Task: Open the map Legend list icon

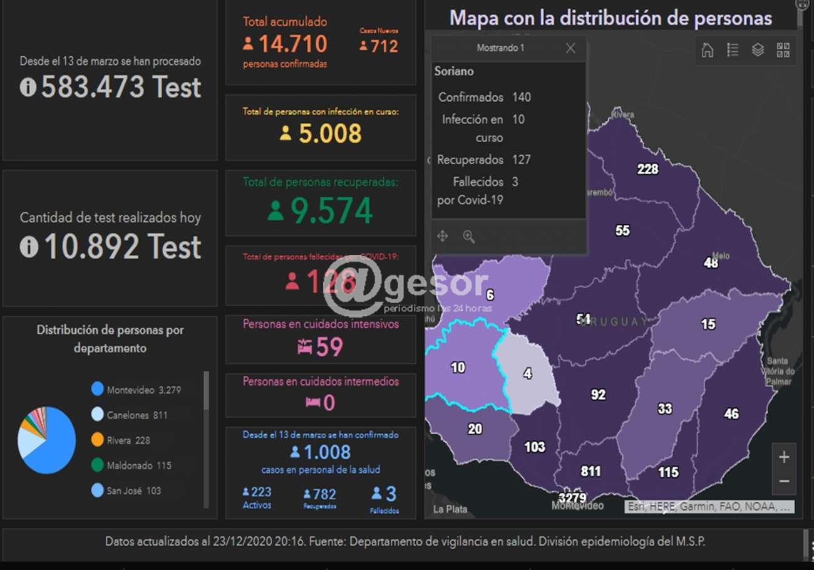Action: point(733,50)
